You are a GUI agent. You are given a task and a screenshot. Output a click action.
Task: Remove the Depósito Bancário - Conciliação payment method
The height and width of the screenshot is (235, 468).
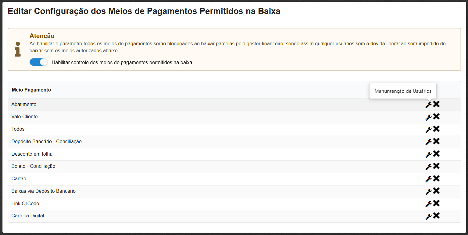click(x=436, y=141)
